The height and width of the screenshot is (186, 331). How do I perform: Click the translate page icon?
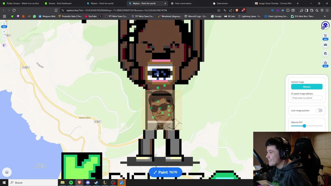[225, 10]
